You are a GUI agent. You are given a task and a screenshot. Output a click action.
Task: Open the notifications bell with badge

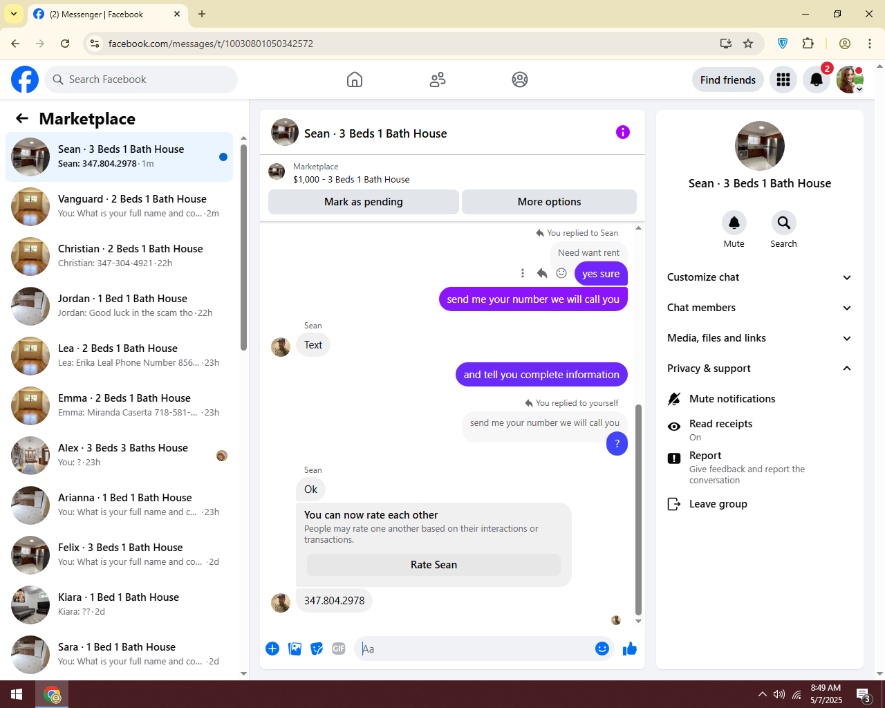[817, 80]
